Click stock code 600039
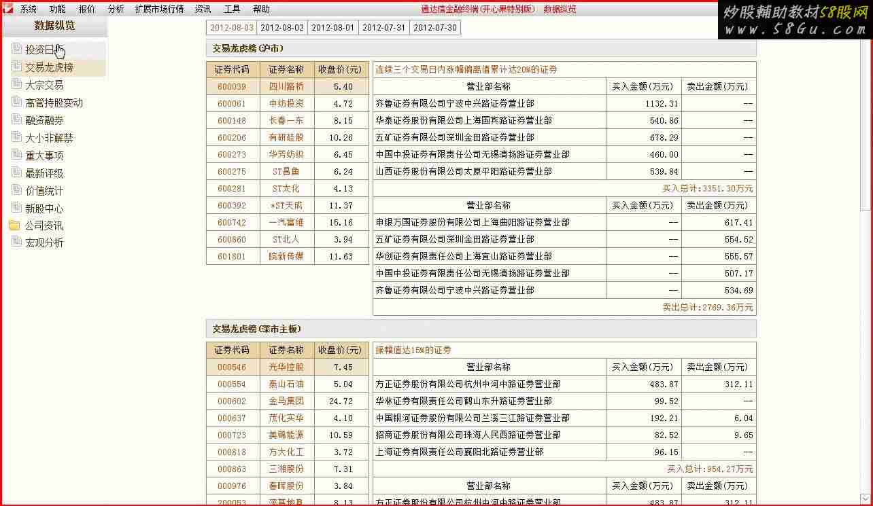The width and height of the screenshot is (873, 506). point(232,87)
